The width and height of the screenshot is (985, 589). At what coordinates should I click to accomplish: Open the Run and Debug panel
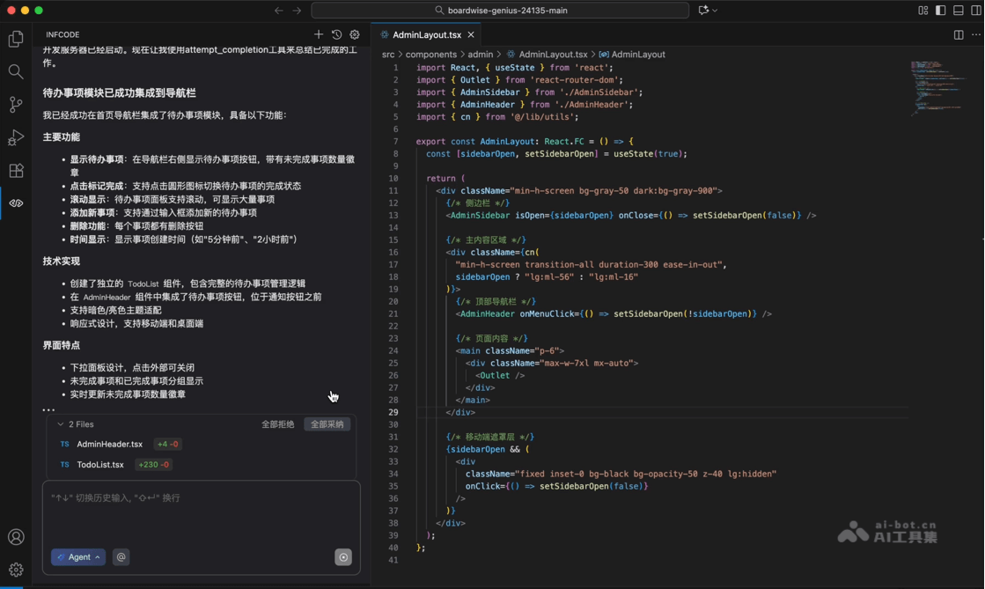click(x=15, y=138)
